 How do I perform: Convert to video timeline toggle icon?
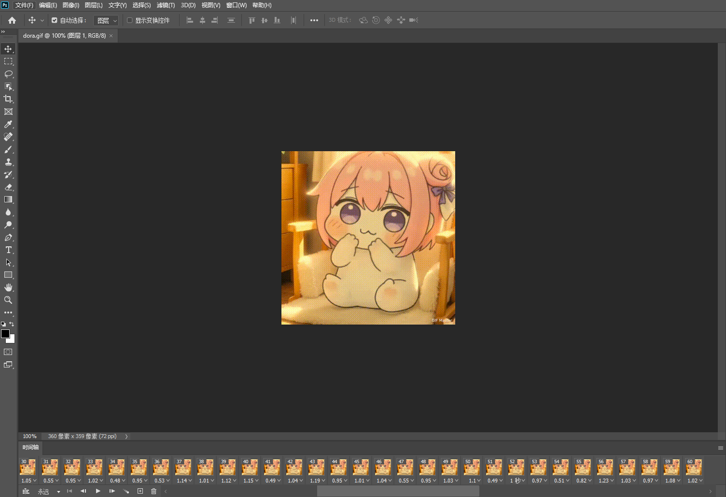[x=26, y=491]
